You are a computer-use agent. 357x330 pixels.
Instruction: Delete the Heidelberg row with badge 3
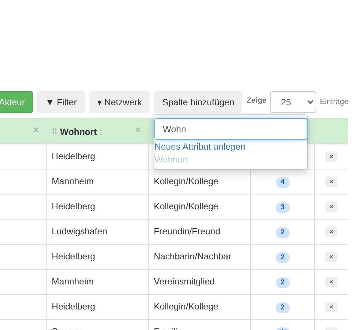(331, 207)
